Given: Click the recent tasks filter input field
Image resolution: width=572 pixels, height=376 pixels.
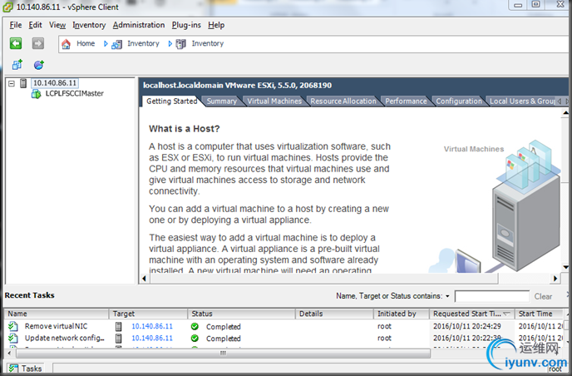Looking at the screenshot, I should coord(491,296).
